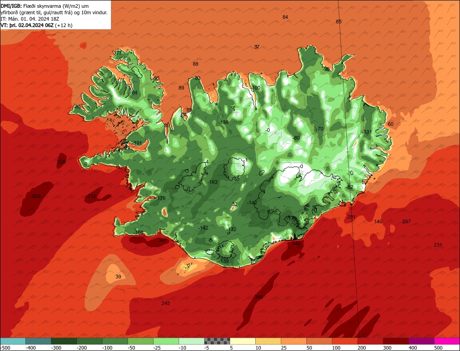The width and height of the screenshot is (460, 351).
Task: Click the '-138' value label
Action: pyautogui.click(x=224, y=122)
